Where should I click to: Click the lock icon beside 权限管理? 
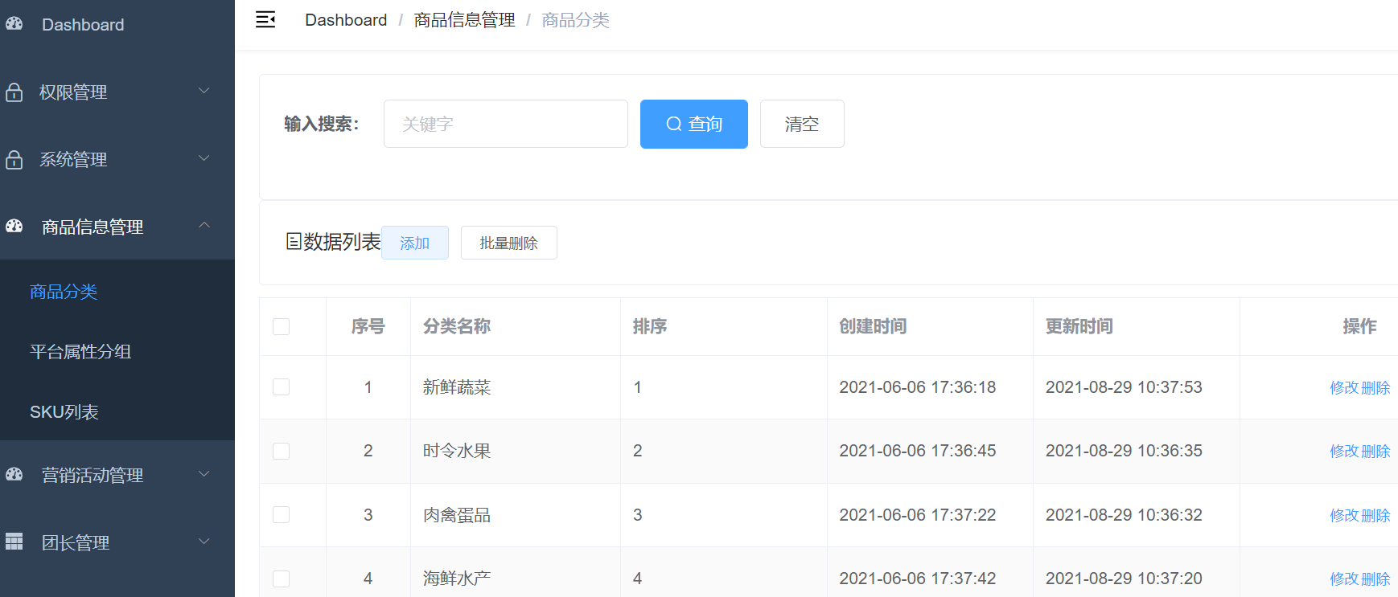(x=14, y=92)
